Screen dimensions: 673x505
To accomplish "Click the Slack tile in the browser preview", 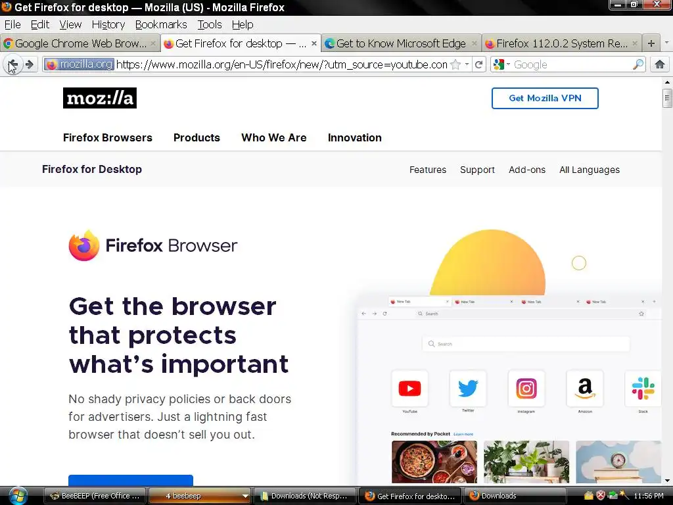I will coord(643,389).
